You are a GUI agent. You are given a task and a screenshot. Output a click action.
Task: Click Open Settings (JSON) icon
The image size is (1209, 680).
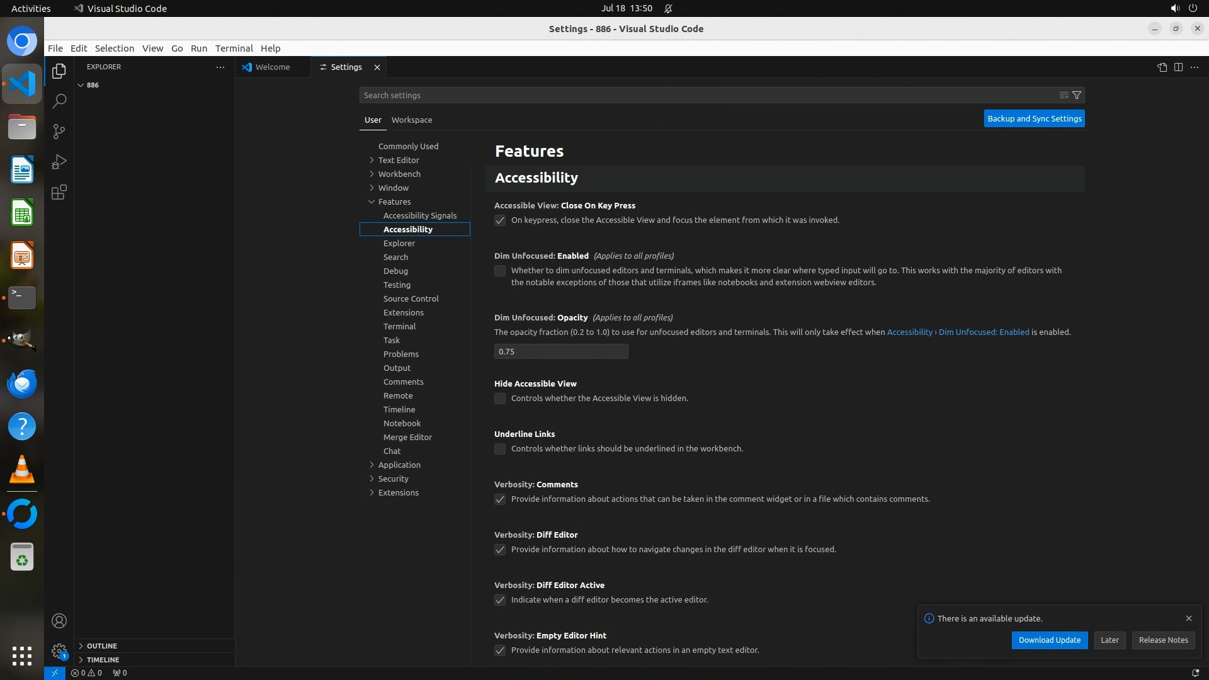pyautogui.click(x=1162, y=67)
